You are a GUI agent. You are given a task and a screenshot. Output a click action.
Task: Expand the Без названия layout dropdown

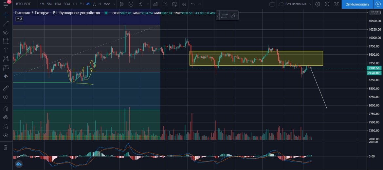pyautogui.click(x=310, y=4)
